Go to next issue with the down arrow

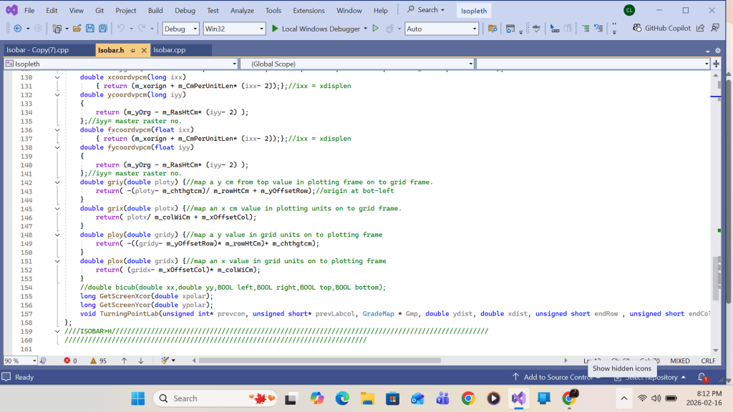point(141,360)
